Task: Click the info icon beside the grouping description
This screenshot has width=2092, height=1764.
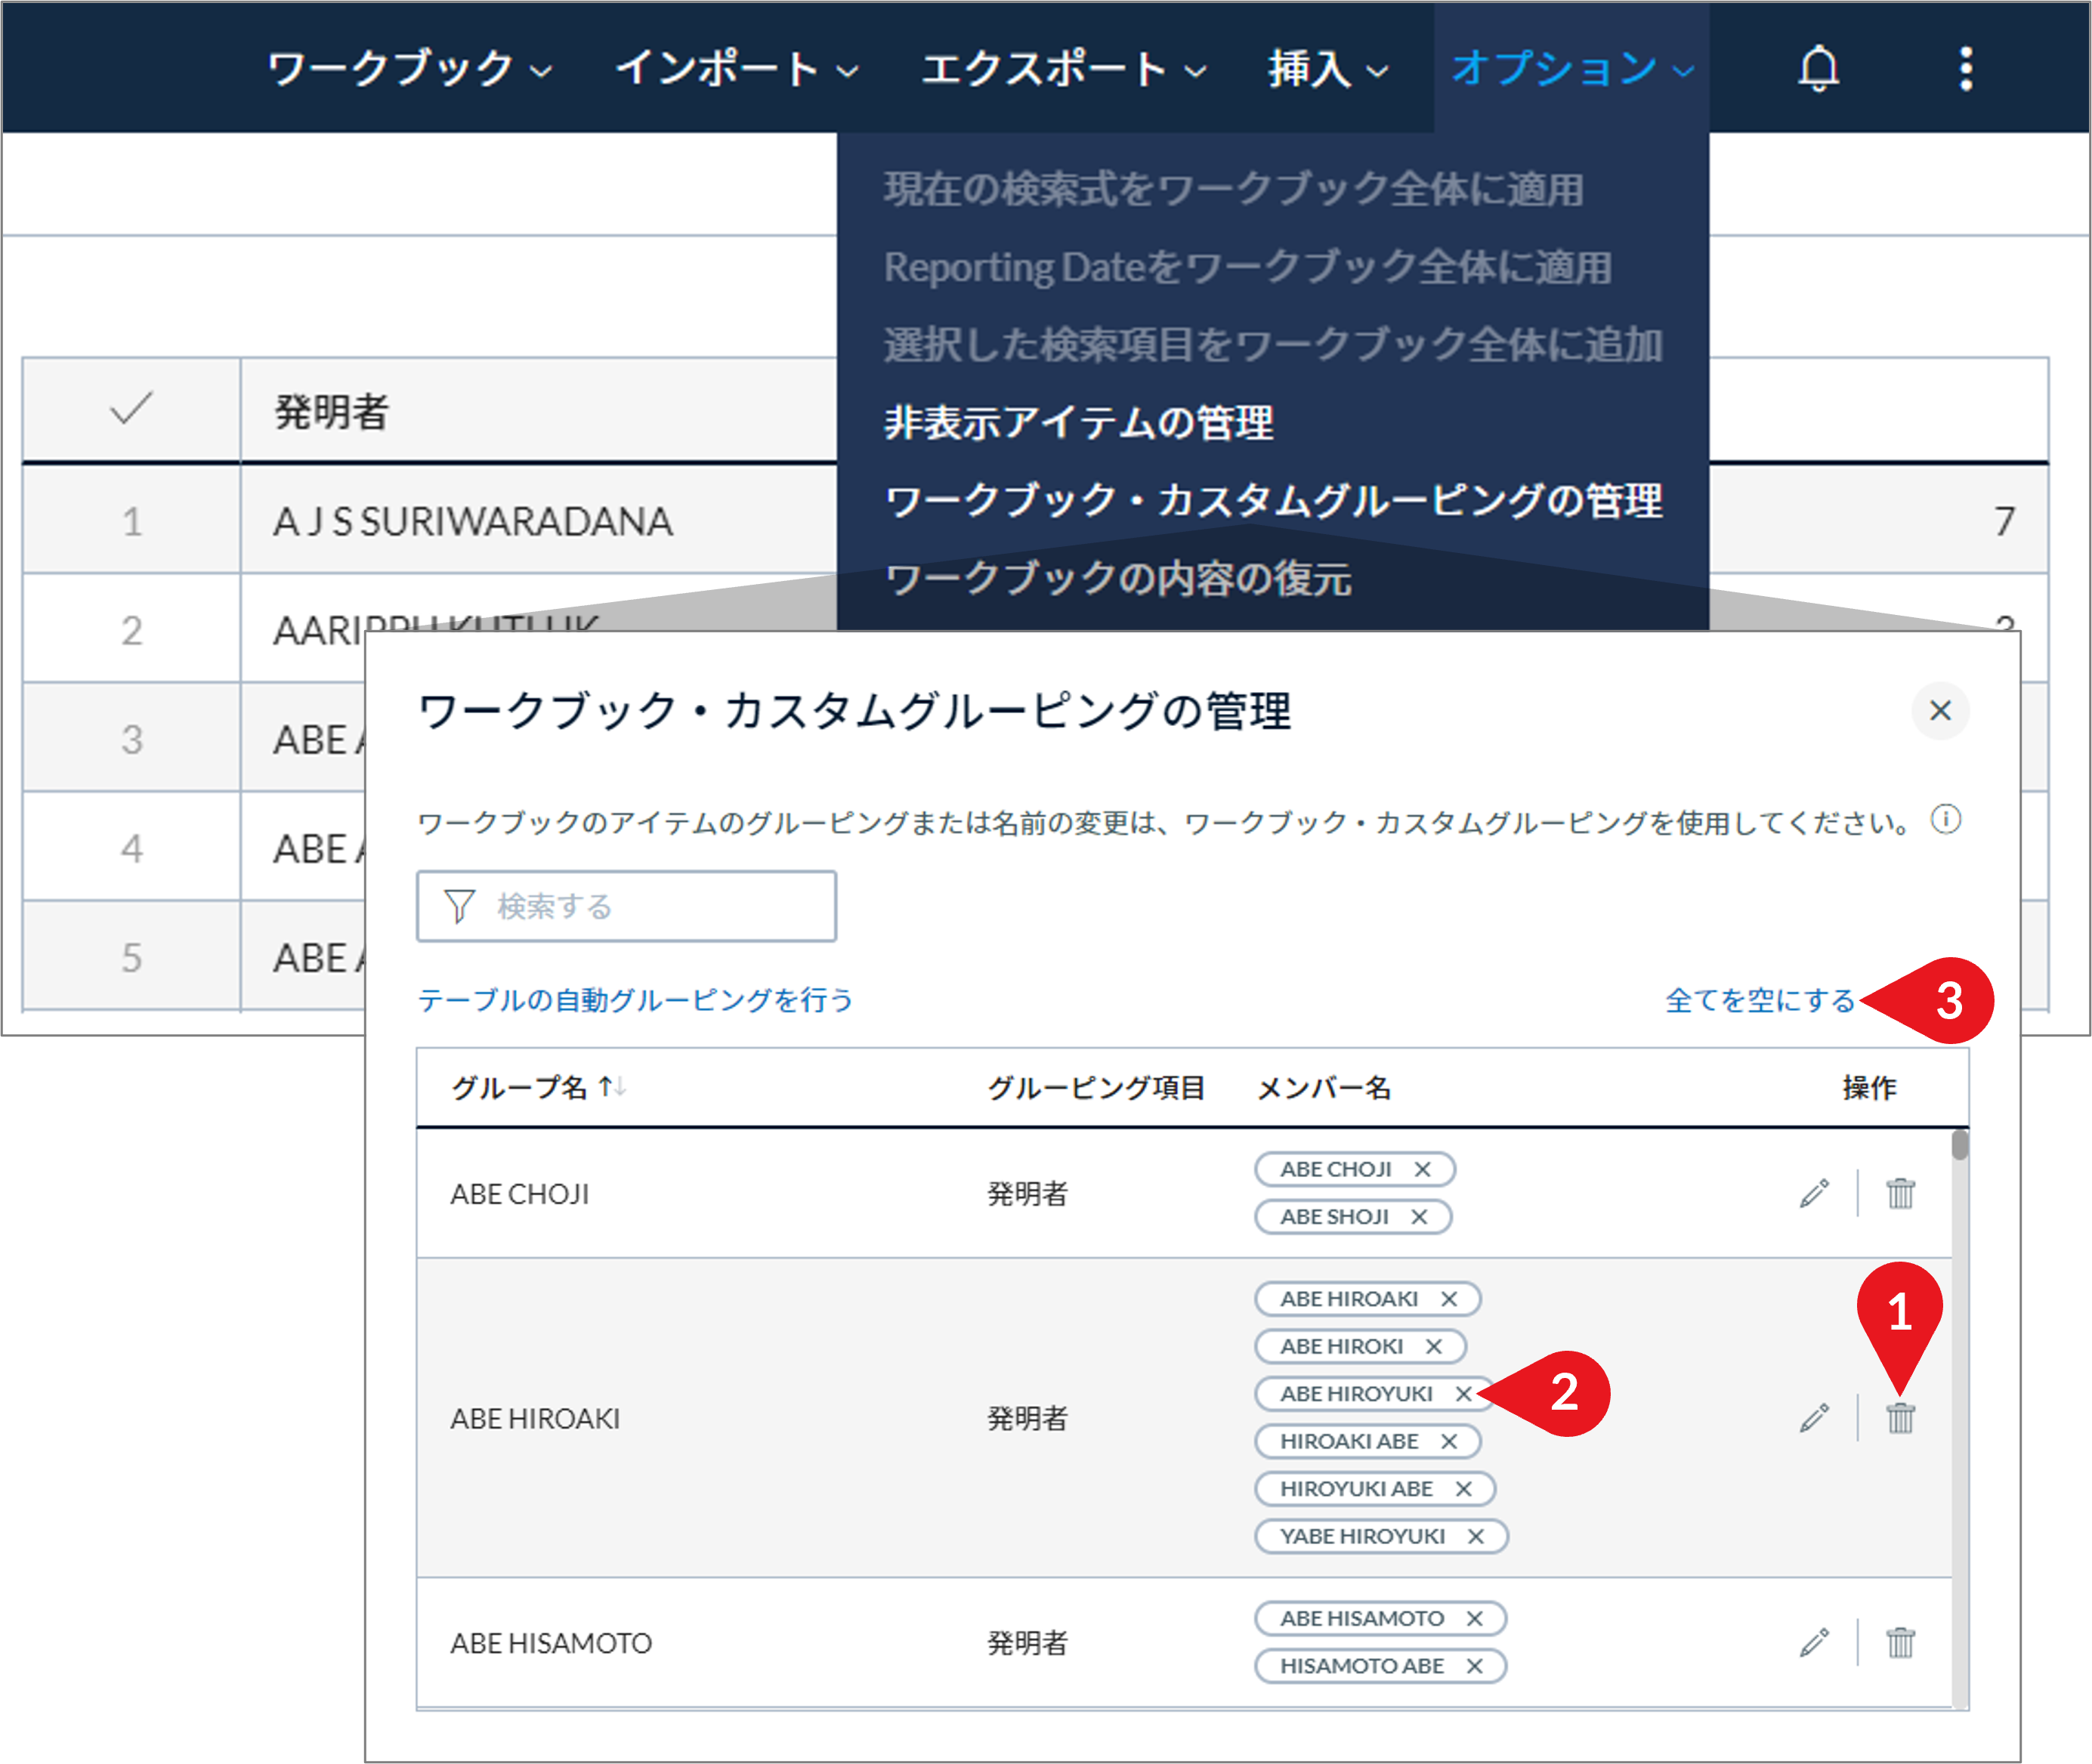Action: coord(1945,820)
